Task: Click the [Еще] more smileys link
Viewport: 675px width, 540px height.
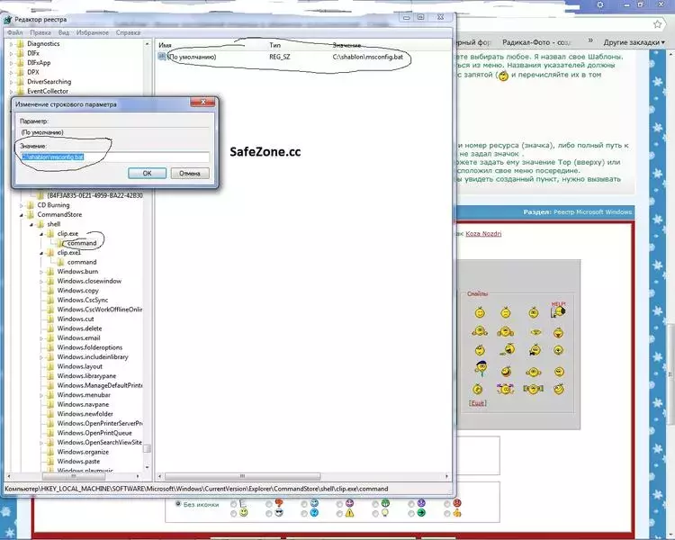Action: pyautogui.click(x=477, y=403)
